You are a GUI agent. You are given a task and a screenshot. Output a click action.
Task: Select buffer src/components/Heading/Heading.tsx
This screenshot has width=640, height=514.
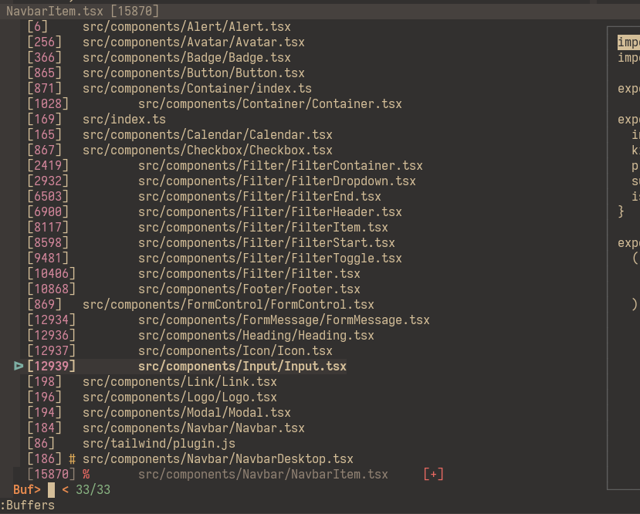pos(256,336)
